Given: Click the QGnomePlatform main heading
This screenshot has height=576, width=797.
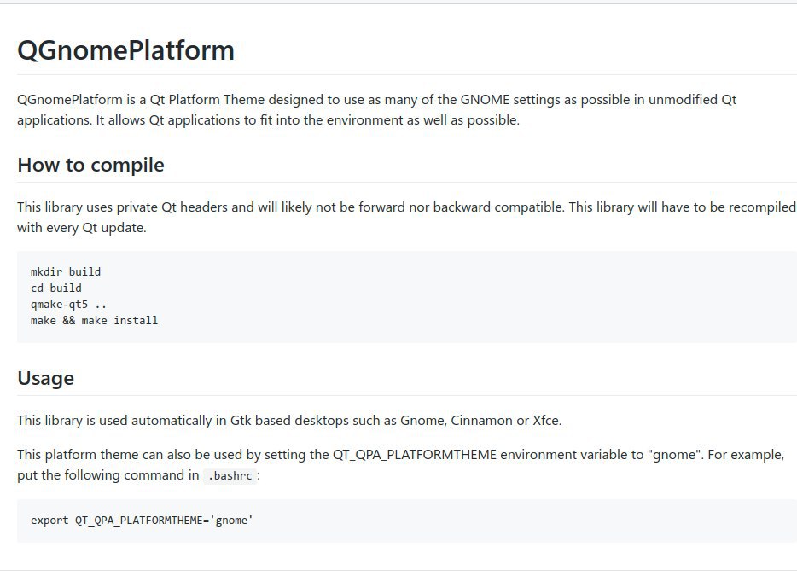Looking at the screenshot, I should tap(125, 50).
